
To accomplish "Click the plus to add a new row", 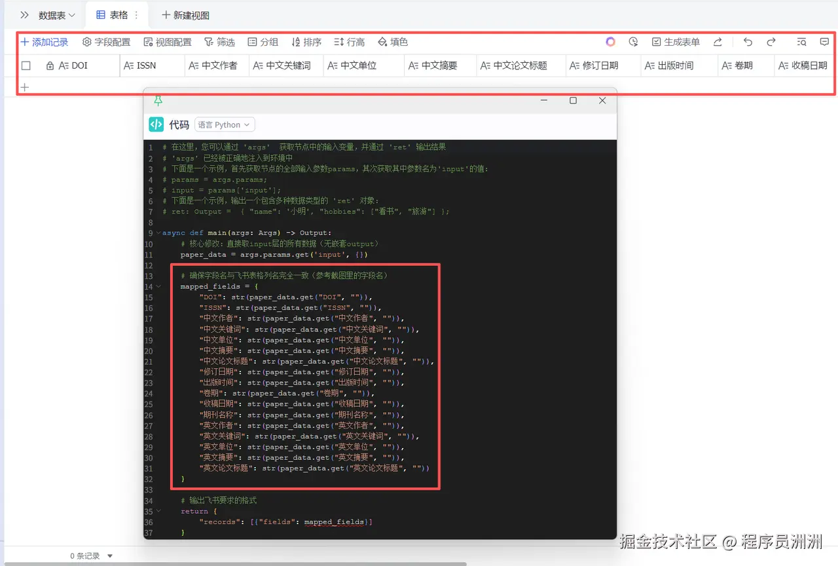I will [25, 86].
